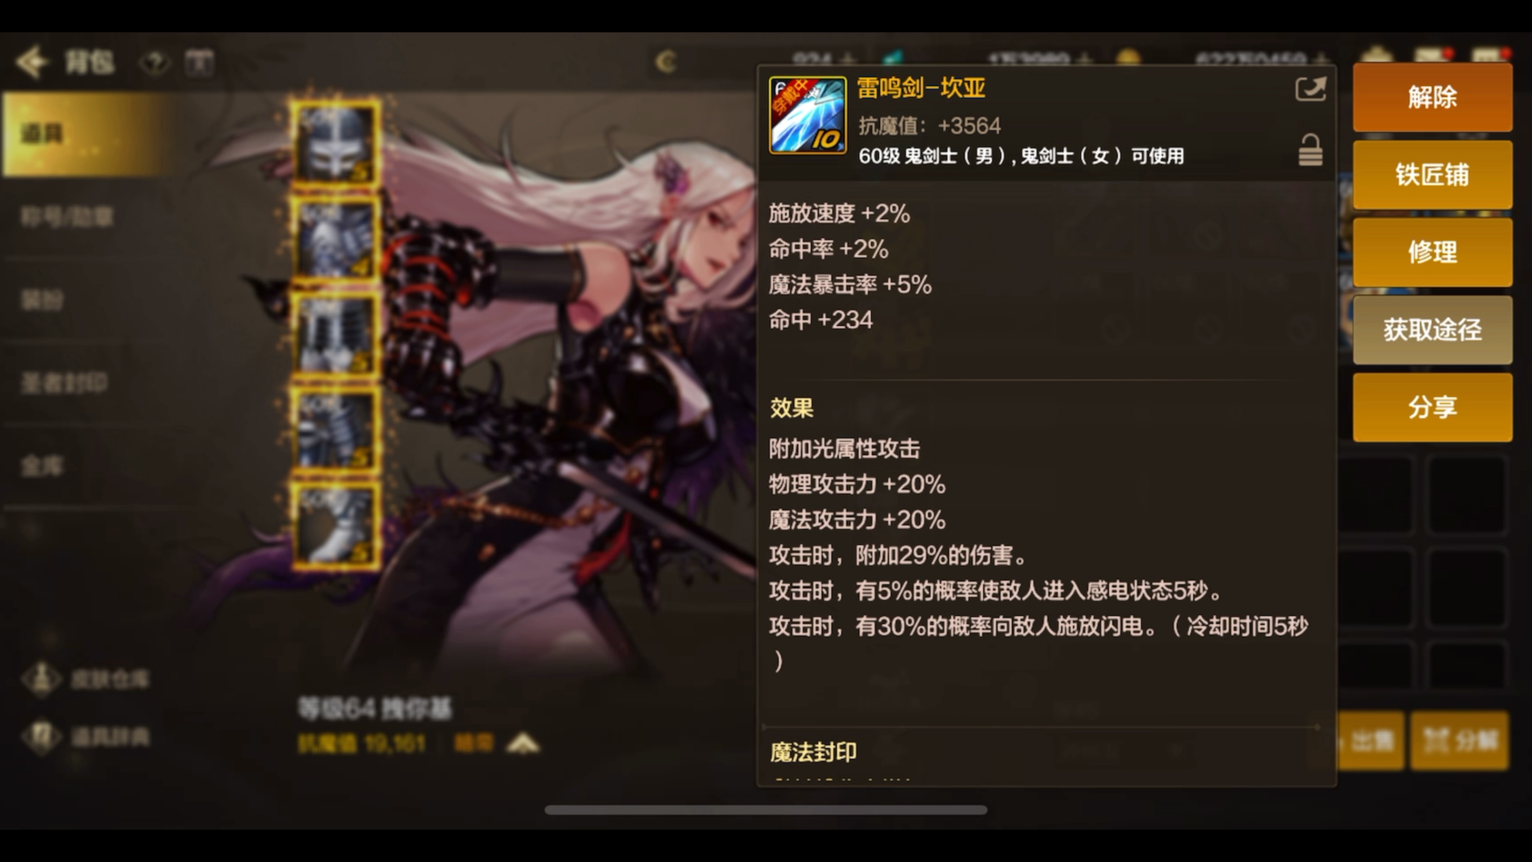Open the 魔法封印 section heading
This screenshot has width=1532, height=862.
click(813, 752)
